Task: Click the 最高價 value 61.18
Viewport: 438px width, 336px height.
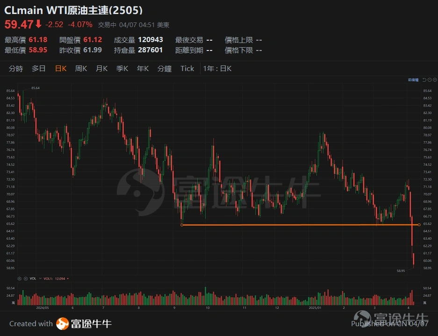Action: click(x=38, y=40)
